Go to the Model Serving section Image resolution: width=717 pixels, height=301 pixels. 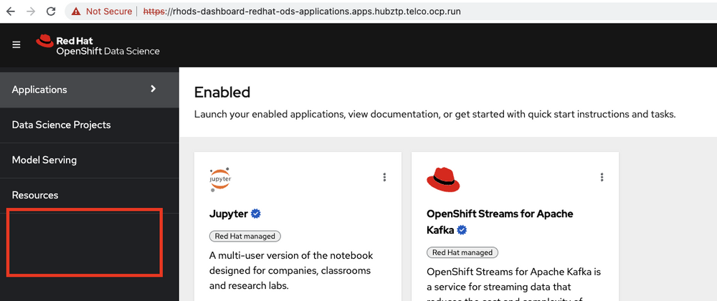(44, 160)
